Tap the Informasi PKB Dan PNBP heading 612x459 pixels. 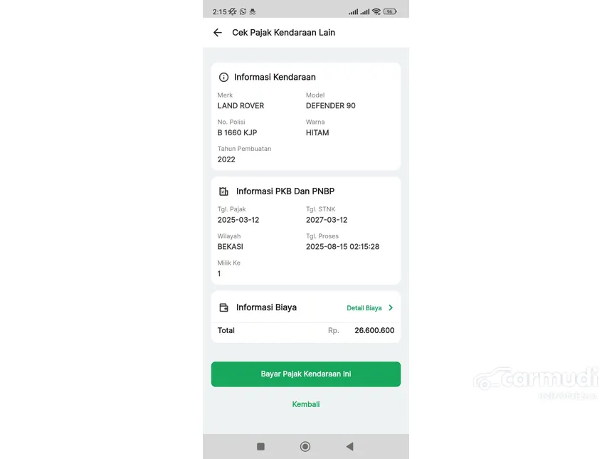point(285,191)
